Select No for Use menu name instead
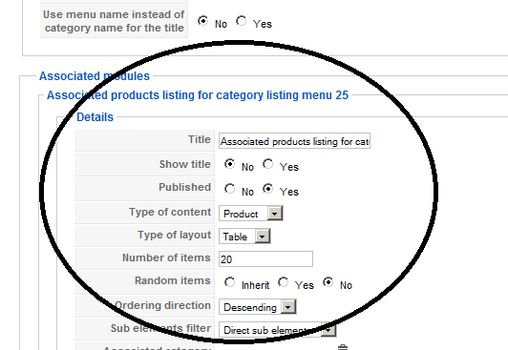The image size is (508, 350). [202, 21]
